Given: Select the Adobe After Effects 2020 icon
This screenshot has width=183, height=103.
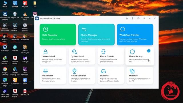Looking at the screenshot, I should tap(5, 93).
